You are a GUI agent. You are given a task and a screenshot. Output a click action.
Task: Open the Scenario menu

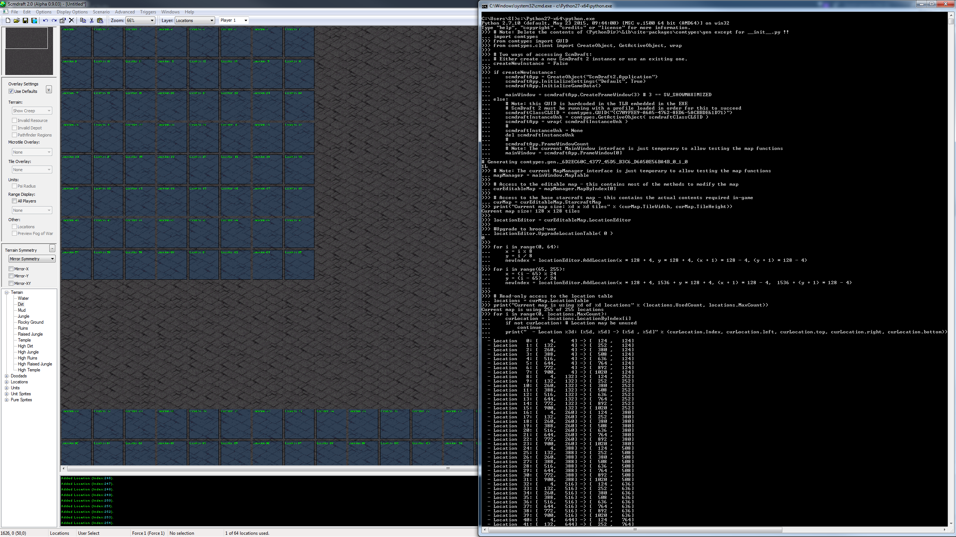(x=101, y=12)
